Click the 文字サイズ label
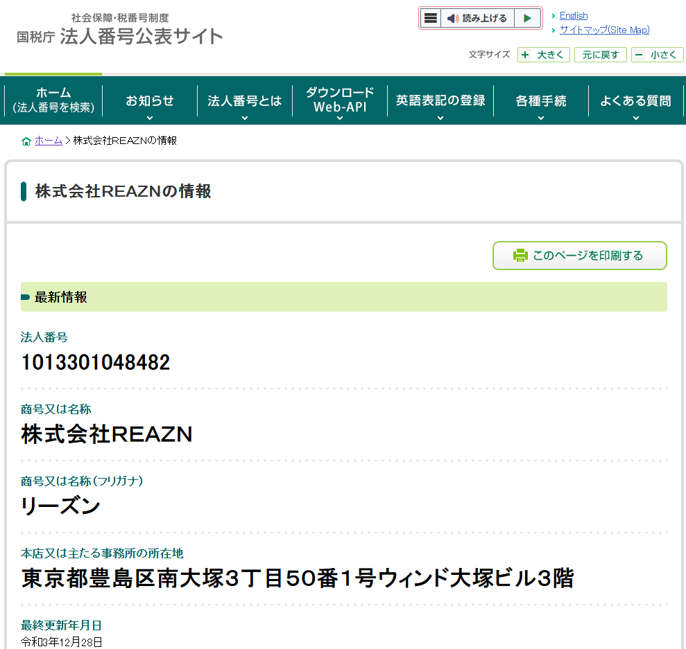Image resolution: width=686 pixels, height=649 pixels. coord(489,55)
